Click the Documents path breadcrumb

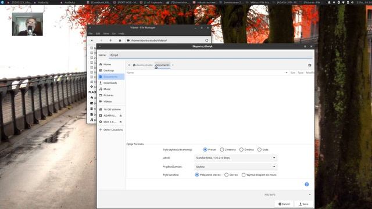(x=163, y=65)
